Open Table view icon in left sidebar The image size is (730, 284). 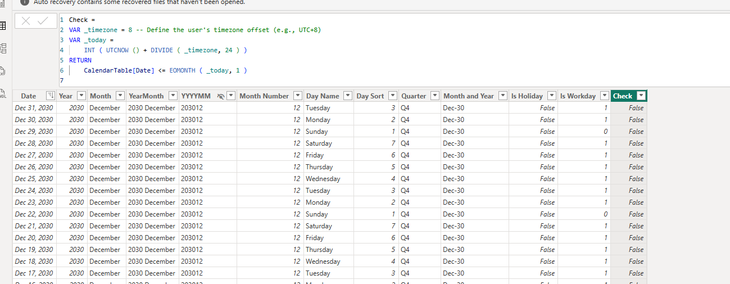tap(3, 26)
